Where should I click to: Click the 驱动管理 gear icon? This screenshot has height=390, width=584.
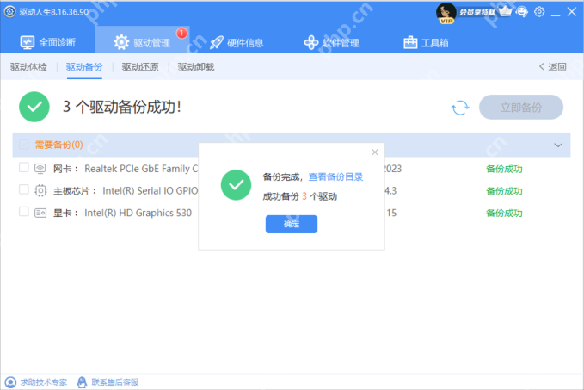(x=121, y=42)
